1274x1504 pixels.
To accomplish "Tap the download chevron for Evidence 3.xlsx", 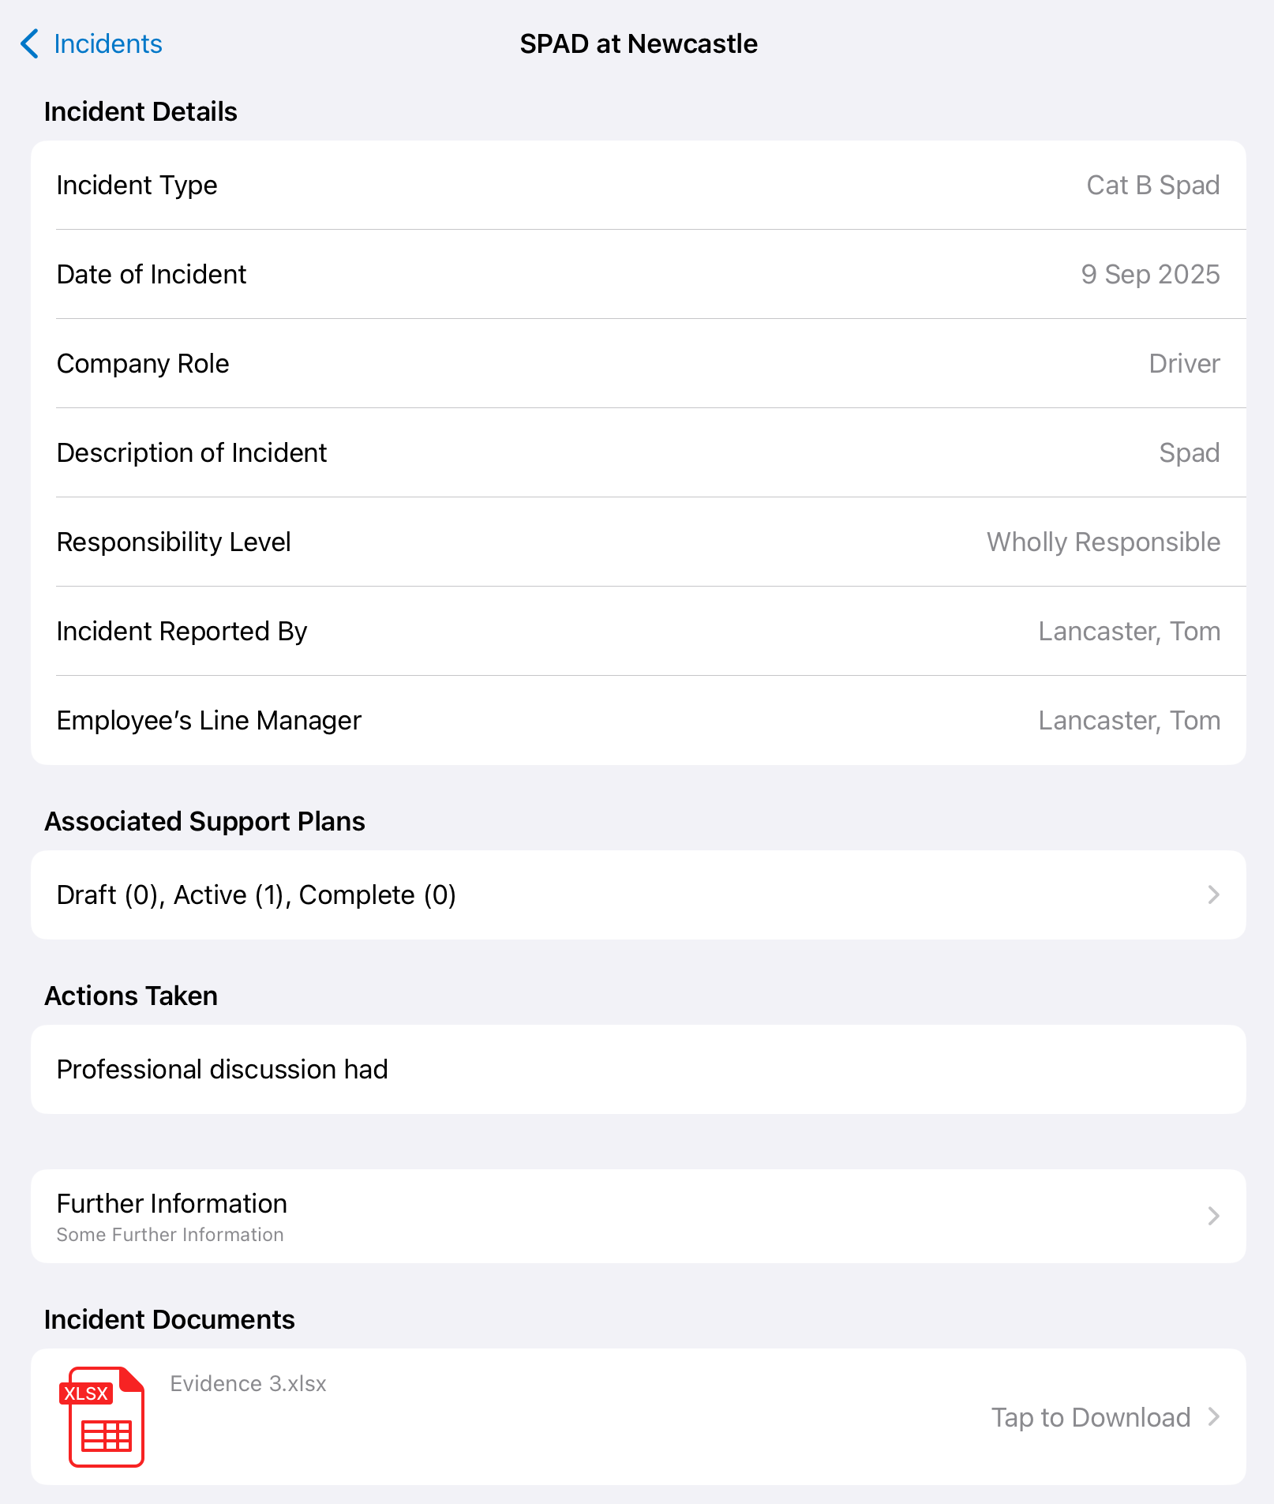I will click(1214, 1417).
